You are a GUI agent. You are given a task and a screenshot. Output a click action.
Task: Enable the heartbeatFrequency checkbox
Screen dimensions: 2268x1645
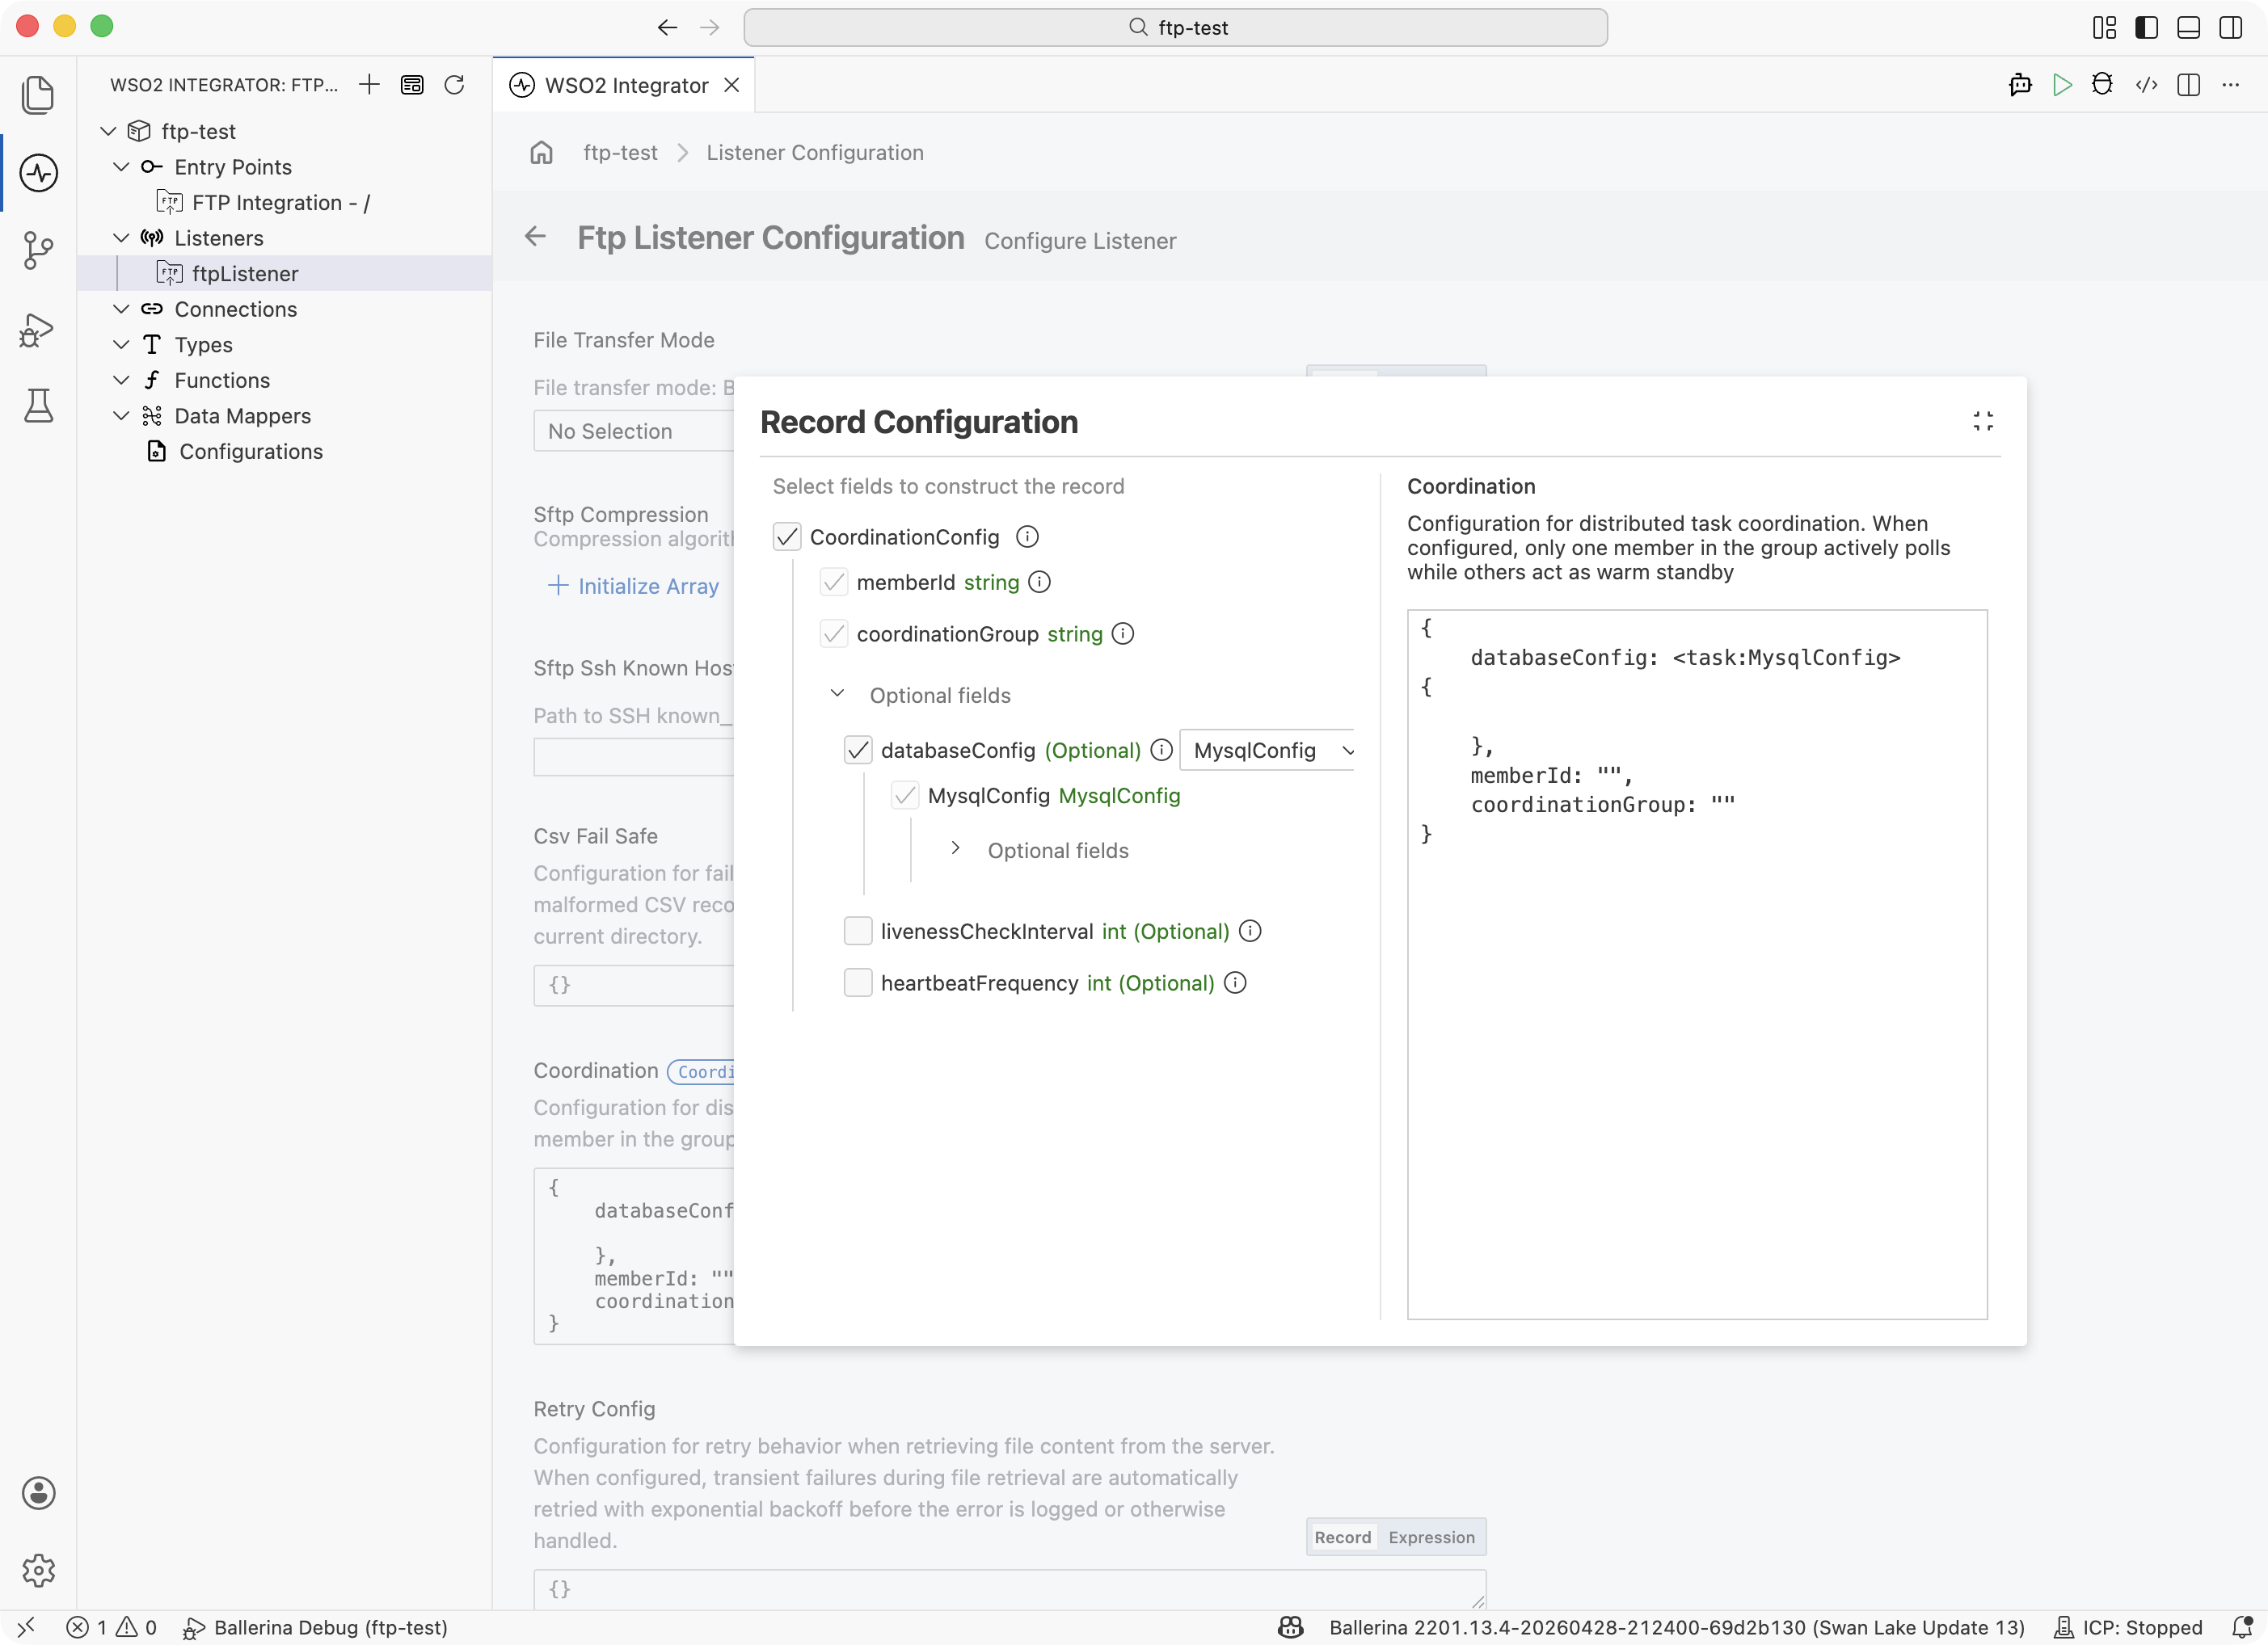[x=858, y=982]
